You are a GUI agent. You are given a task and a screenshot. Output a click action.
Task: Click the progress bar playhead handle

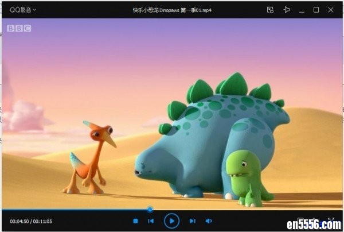coord(150,210)
